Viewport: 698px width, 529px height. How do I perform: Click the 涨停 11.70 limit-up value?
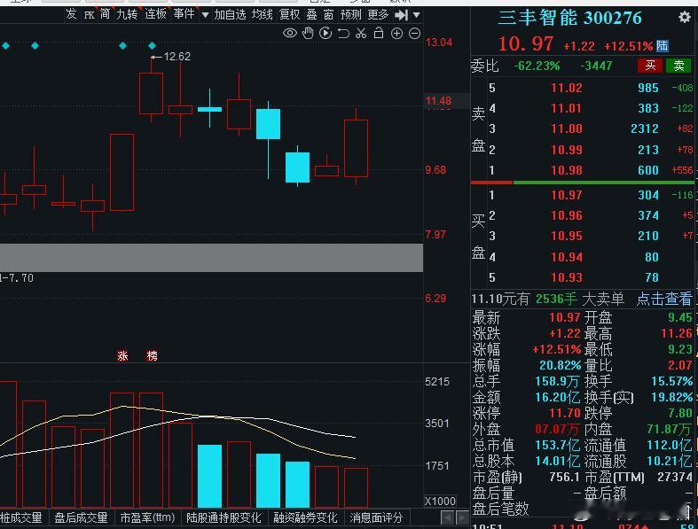pos(564,413)
